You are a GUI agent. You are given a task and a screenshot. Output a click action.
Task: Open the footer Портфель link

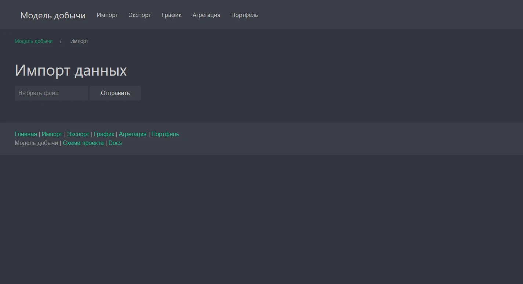click(x=165, y=134)
